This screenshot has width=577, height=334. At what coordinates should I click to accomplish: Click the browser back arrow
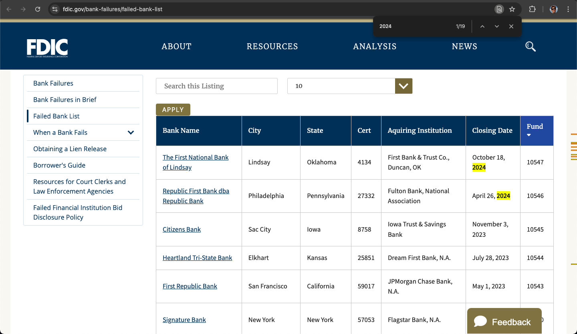click(9, 9)
